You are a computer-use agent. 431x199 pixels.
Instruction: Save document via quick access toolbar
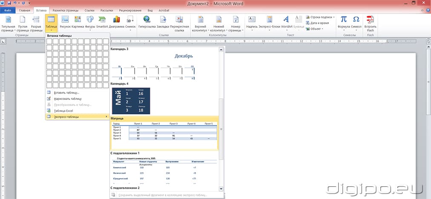click(9, 3)
